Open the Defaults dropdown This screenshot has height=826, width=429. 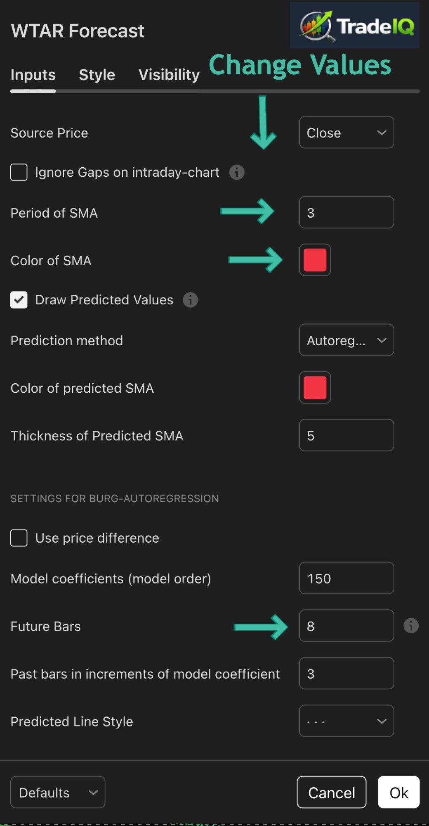tap(58, 792)
